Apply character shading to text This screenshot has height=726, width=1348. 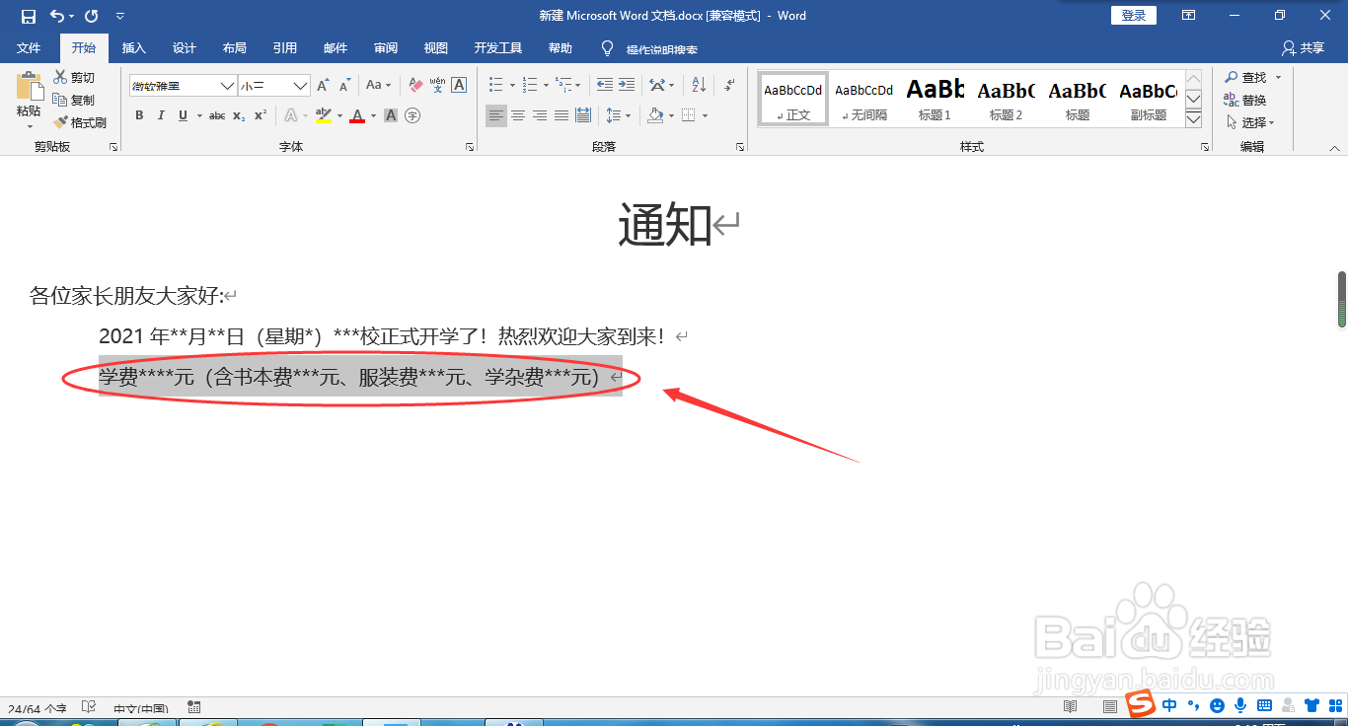tap(391, 115)
